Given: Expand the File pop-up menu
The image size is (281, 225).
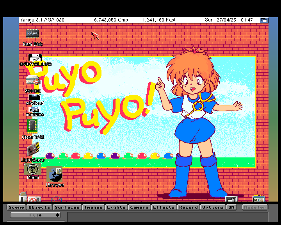Looking at the screenshot, I should pyautogui.click(x=36, y=215).
